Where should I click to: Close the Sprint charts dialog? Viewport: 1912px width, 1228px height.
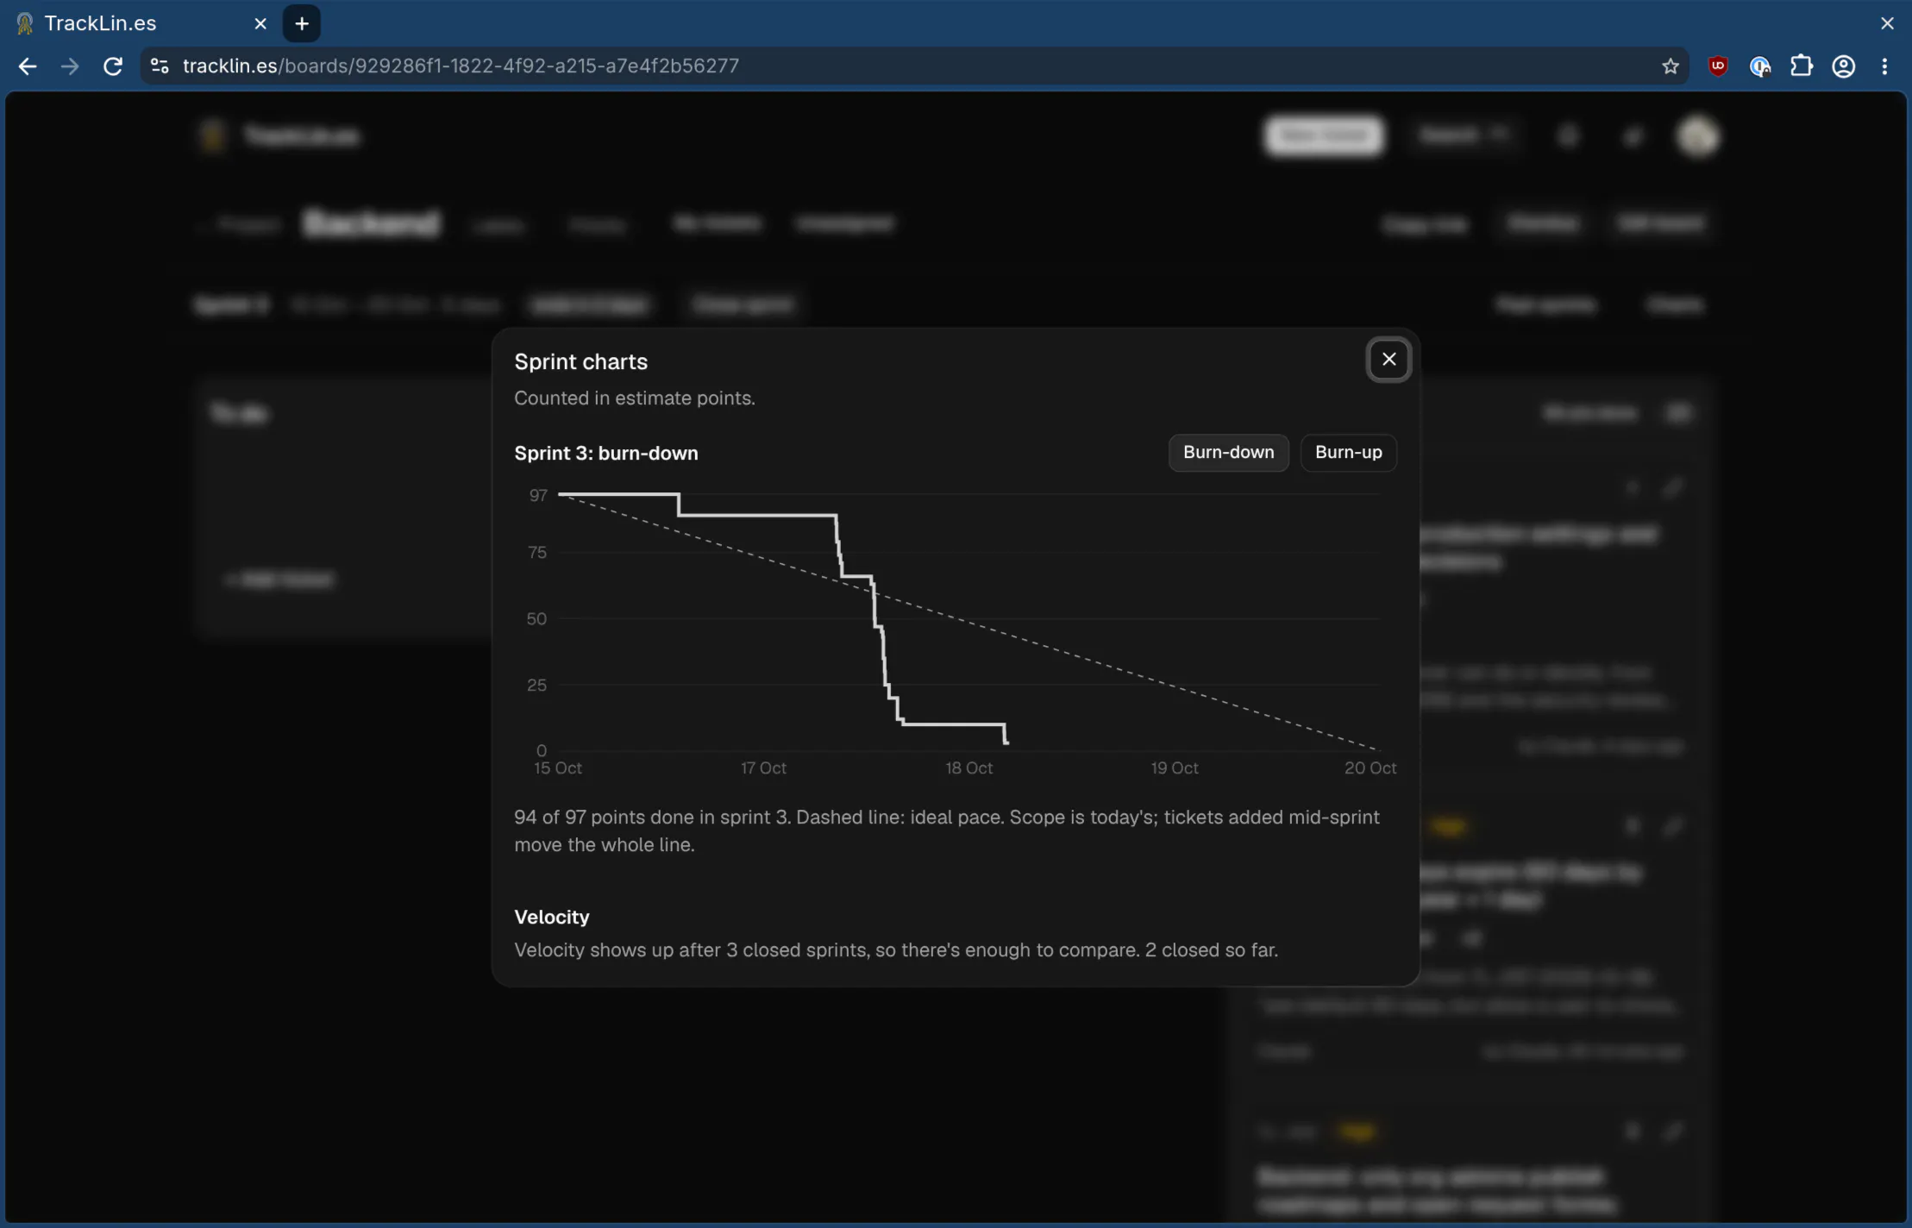click(x=1389, y=360)
